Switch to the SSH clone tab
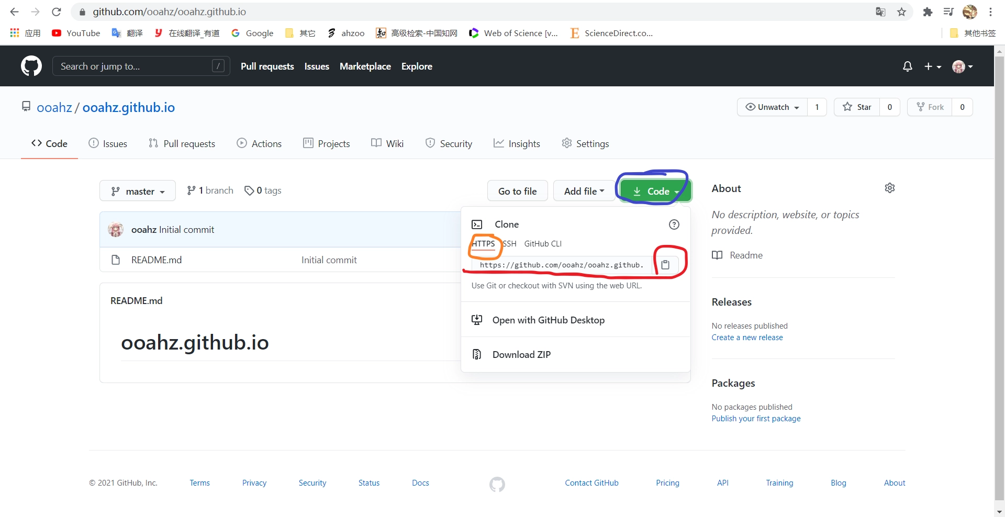1005x517 pixels. (509, 244)
